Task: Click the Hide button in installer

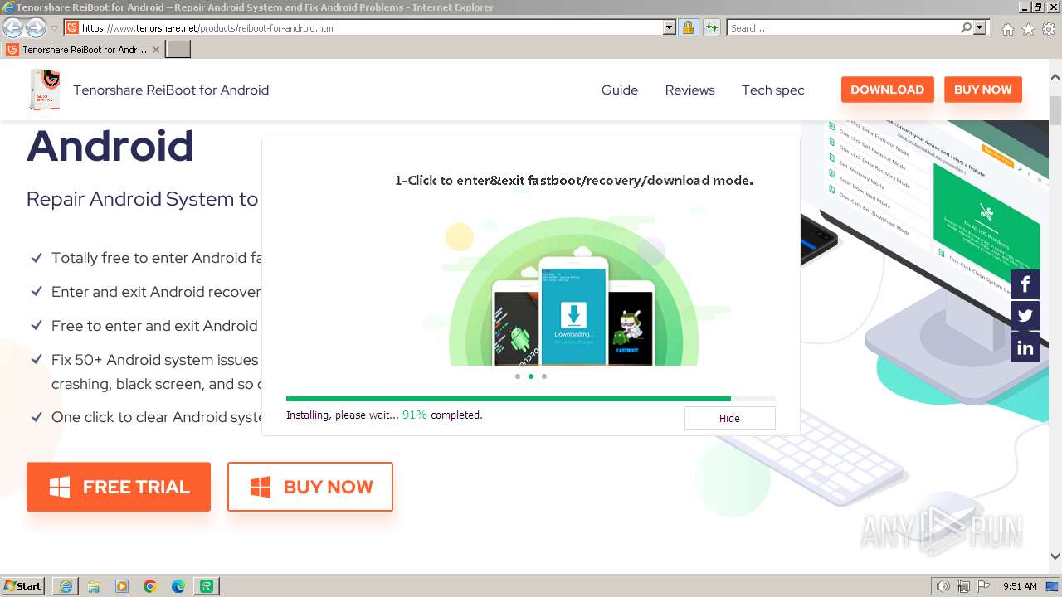Action: pyautogui.click(x=729, y=418)
